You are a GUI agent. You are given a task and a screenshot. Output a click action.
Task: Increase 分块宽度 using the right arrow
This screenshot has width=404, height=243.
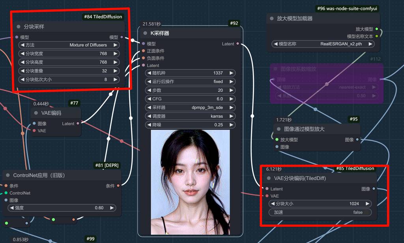pos(115,54)
